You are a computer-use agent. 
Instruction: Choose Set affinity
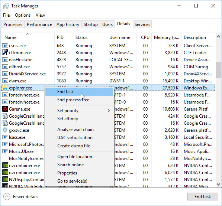click(79, 119)
